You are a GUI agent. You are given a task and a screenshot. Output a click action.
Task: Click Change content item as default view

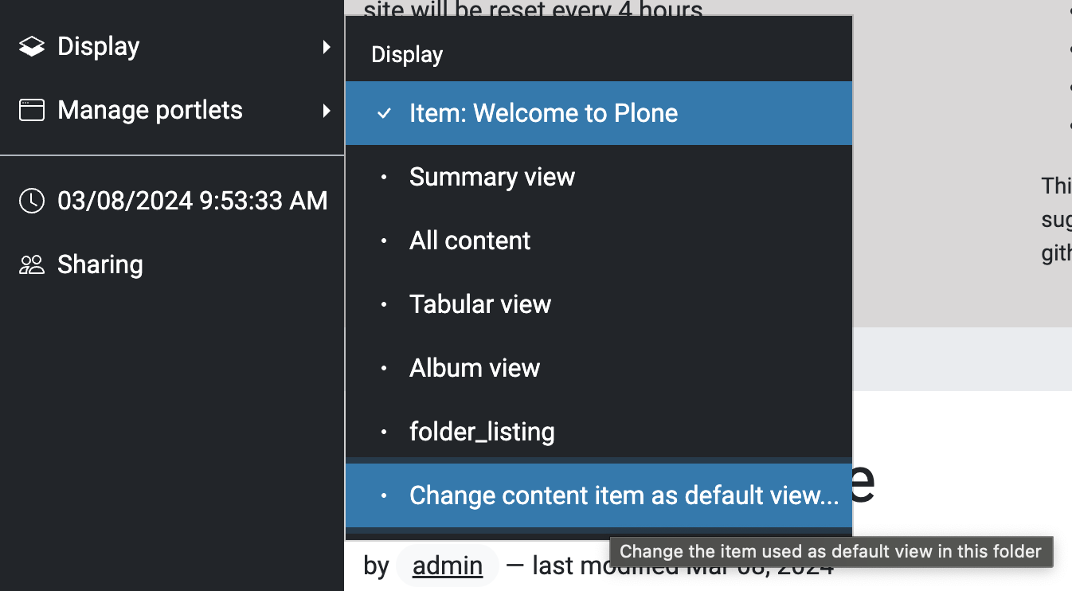[x=599, y=495]
